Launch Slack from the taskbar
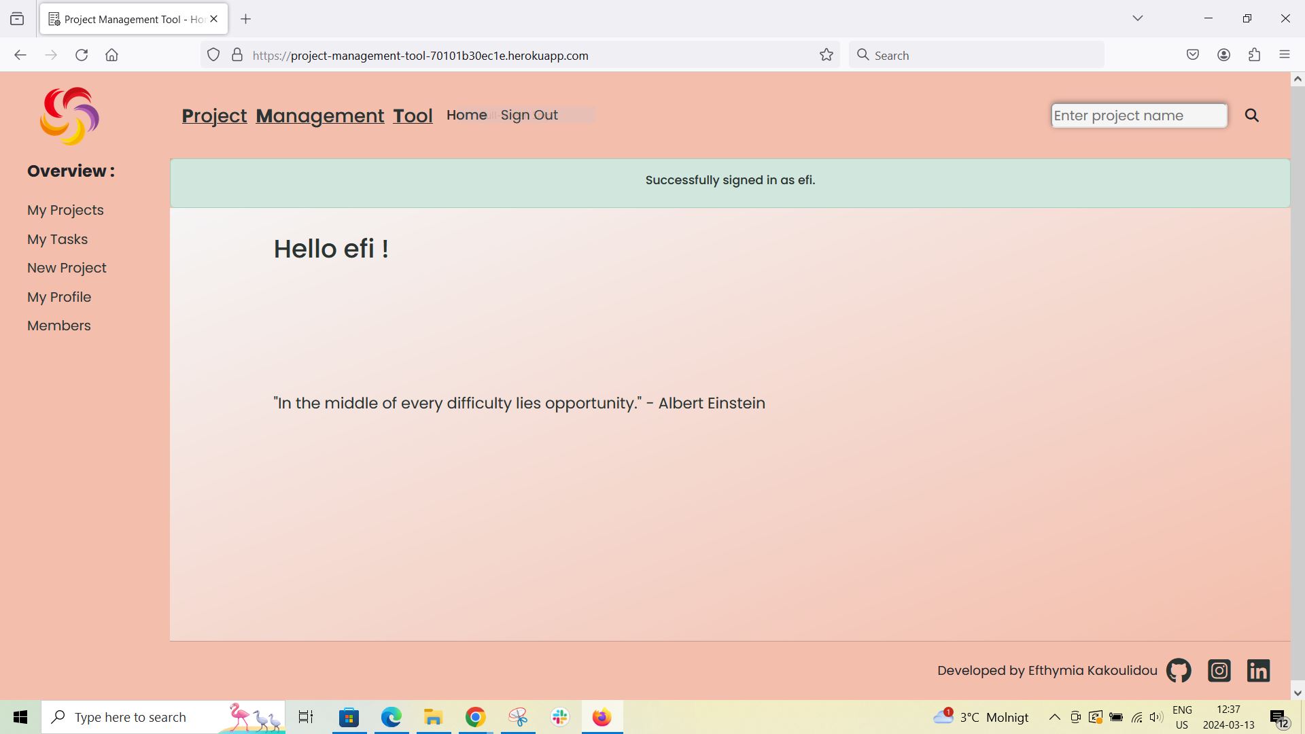 (x=559, y=716)
